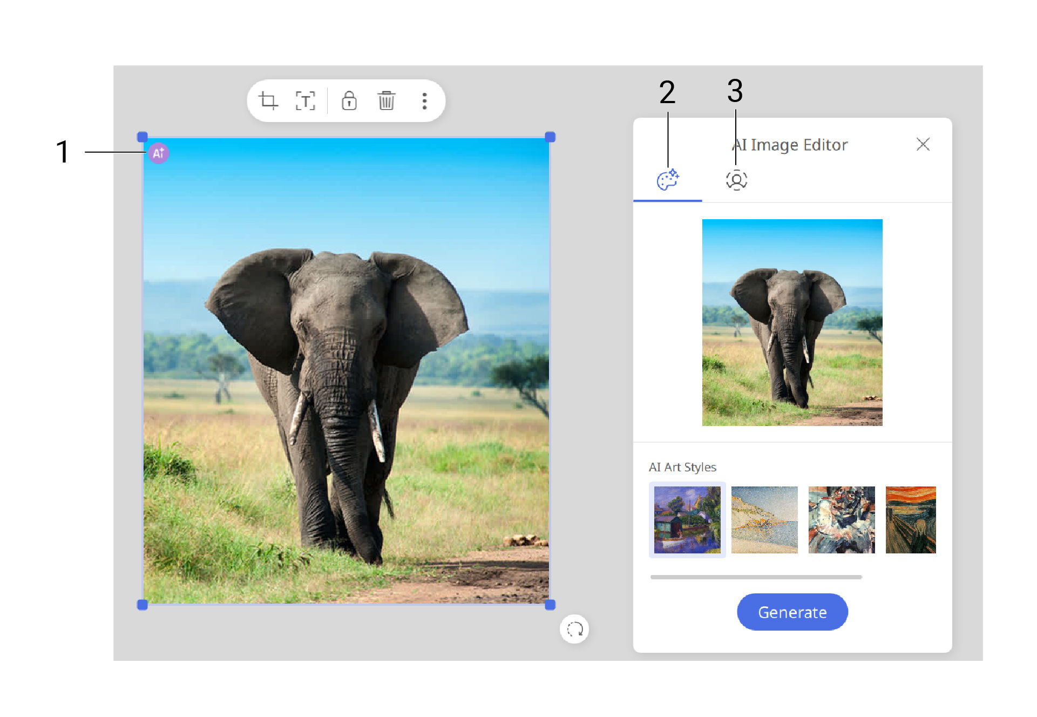Open the three-dot more options menu
Image resolution: width=1037 pixels, height=717 pixels.
(424, 101)
